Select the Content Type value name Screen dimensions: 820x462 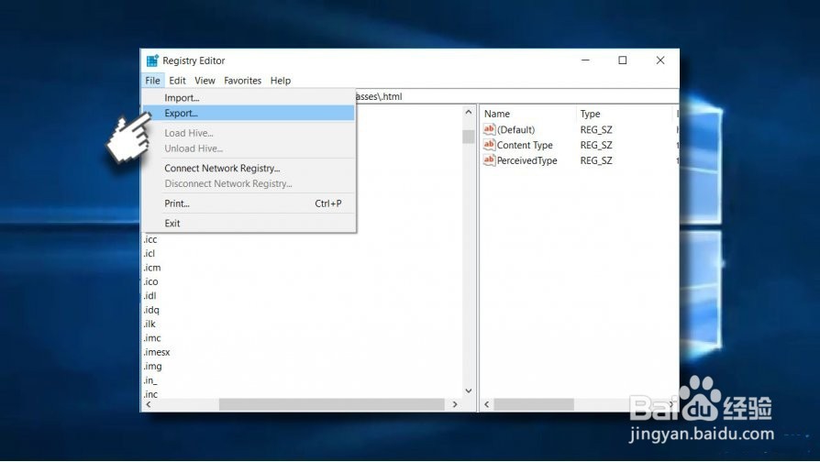pos(525,145)
